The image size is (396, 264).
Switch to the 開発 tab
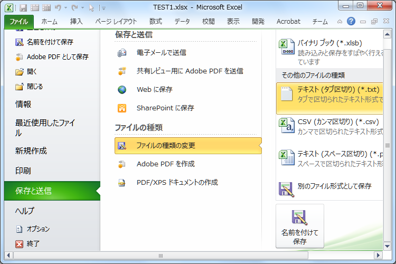coord(258,22)
